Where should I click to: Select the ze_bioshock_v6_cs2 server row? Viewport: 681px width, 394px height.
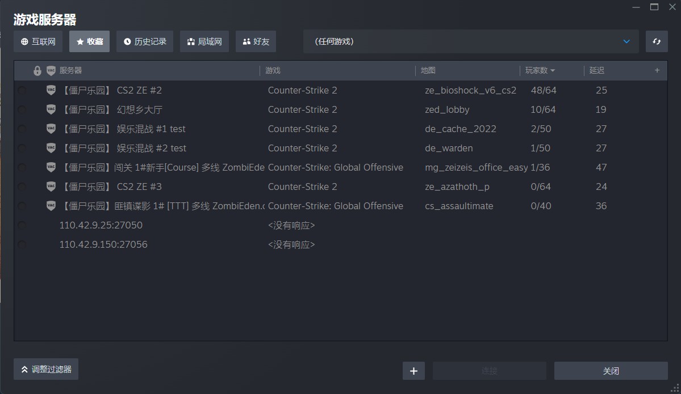click(x=341, y=90)
